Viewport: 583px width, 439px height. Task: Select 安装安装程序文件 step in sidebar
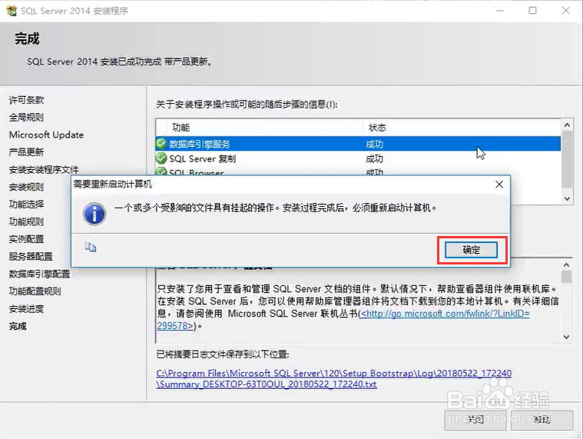(x=44, y=170)
